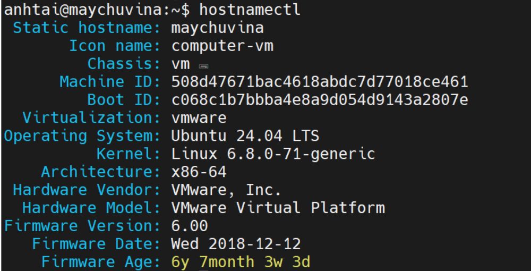Click the Operating System label

tap(82, 136)
